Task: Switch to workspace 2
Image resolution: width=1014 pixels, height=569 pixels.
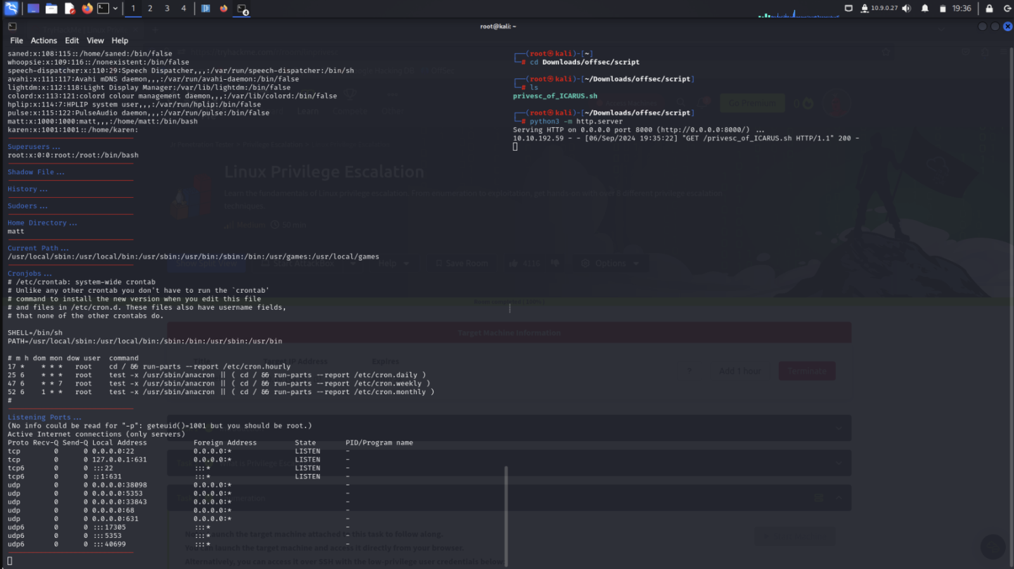Action: point(150,8)
